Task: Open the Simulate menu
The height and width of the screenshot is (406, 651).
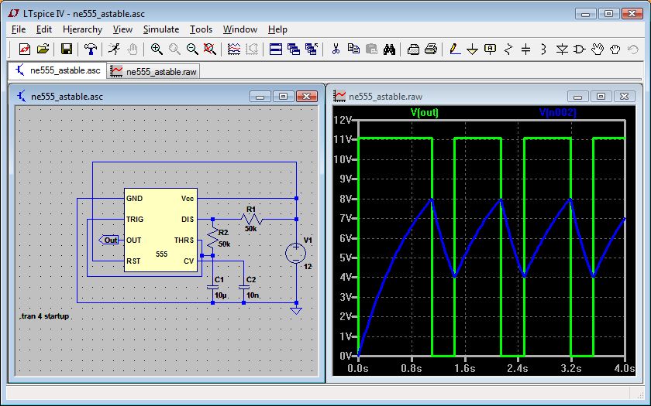Action: [161, 29]
